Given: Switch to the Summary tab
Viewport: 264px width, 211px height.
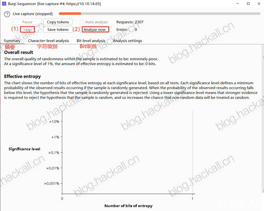Looking at the screenshot, I should (12, 41).
